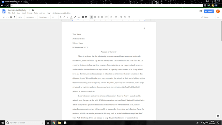Screen dimensions: 222x125
Task: Click the blue SHARE button
Action: click(x=209, y=11)
